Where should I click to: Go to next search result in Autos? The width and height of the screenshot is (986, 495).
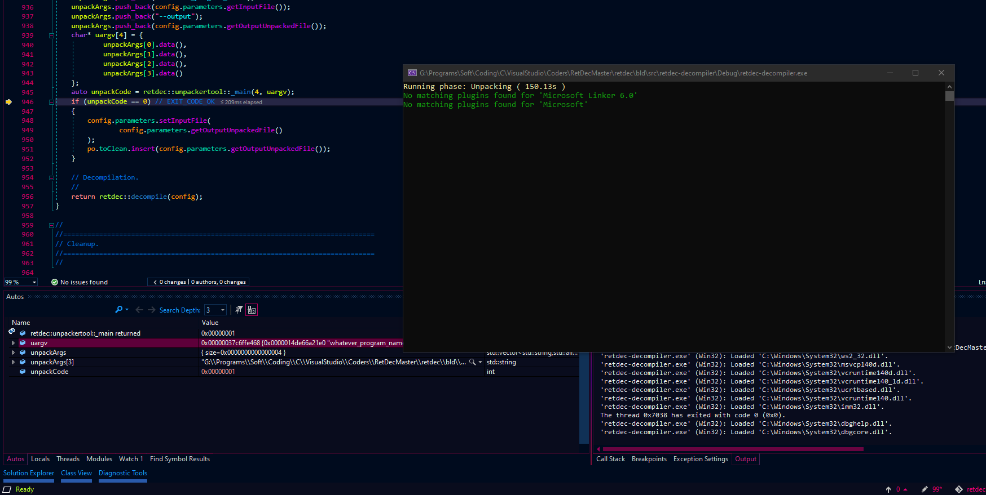(152, 310)
